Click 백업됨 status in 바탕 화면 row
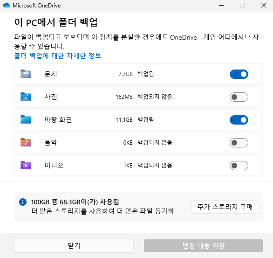The height and width of the screenshot is (258, 273). tap(146, 119)
